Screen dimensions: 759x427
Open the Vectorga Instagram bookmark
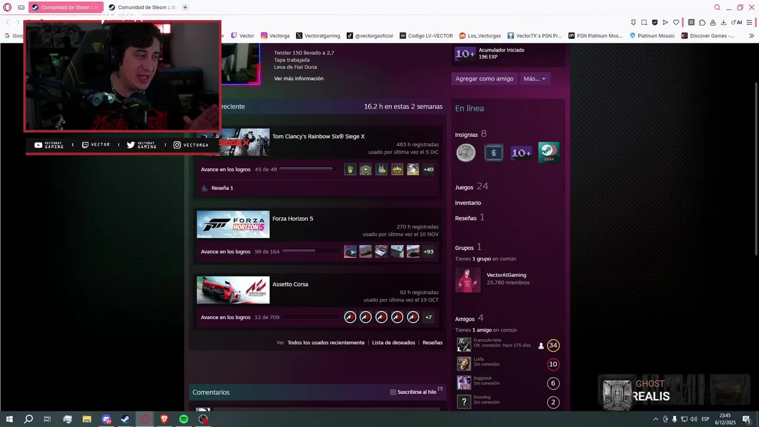point(275,36)
